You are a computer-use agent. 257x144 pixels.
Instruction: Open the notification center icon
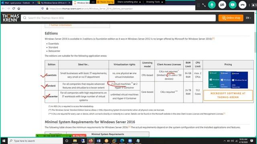tap(252, 141)
